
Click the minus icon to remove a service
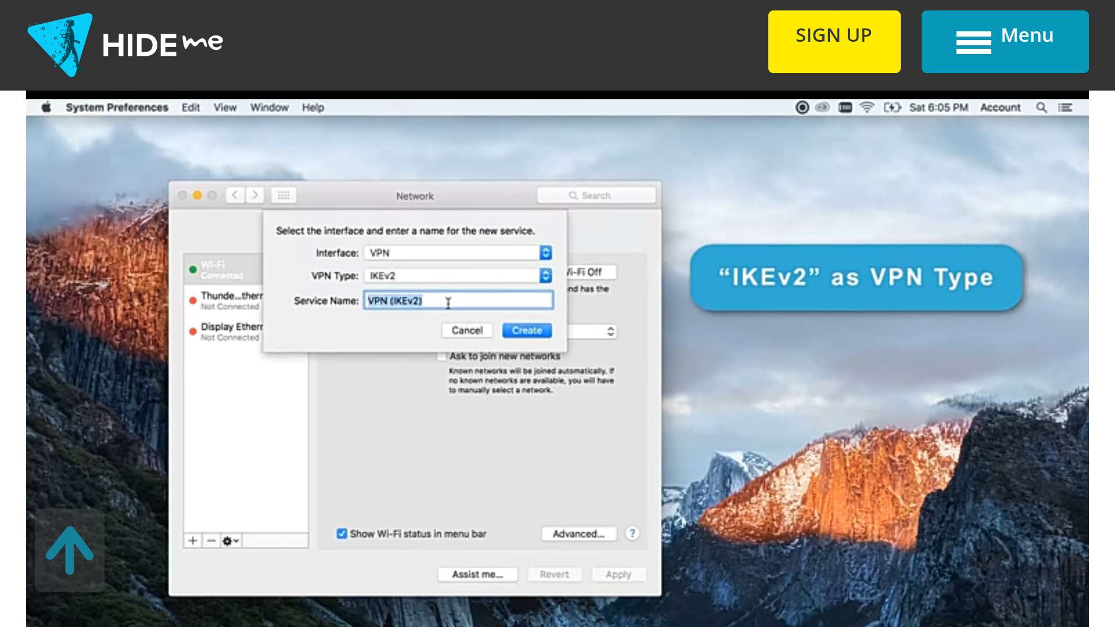click(x=211, y=540)
